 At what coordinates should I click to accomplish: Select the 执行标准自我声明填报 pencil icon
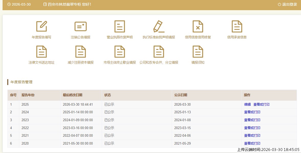pos(159,26)
